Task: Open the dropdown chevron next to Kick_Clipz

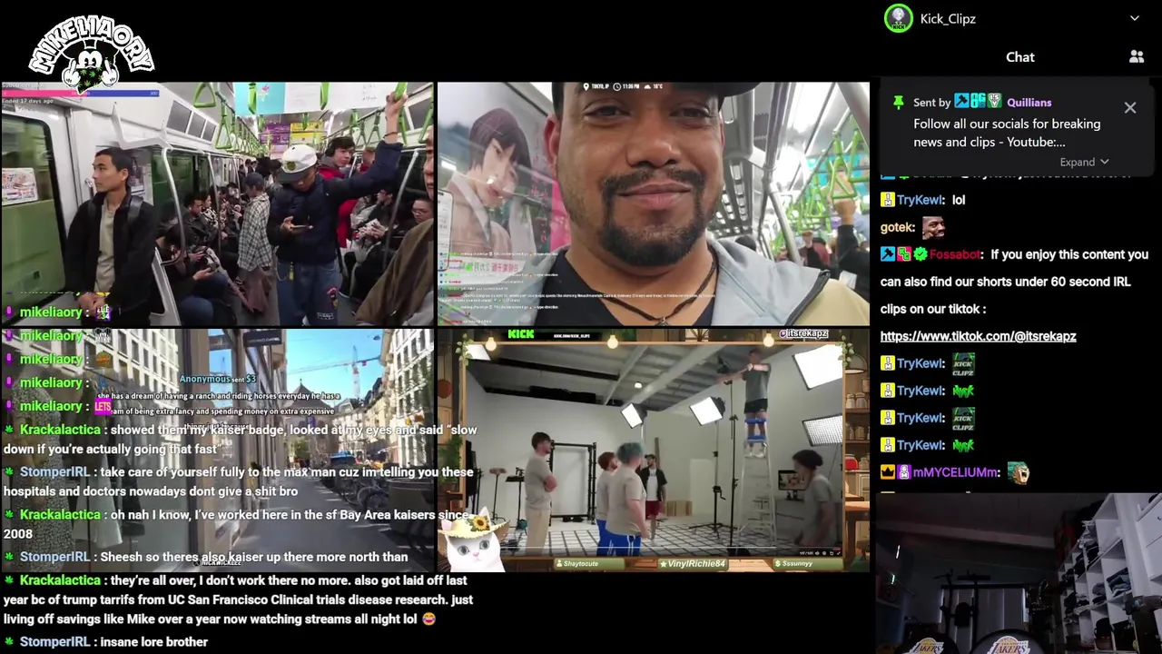Action: point(1135,18)
